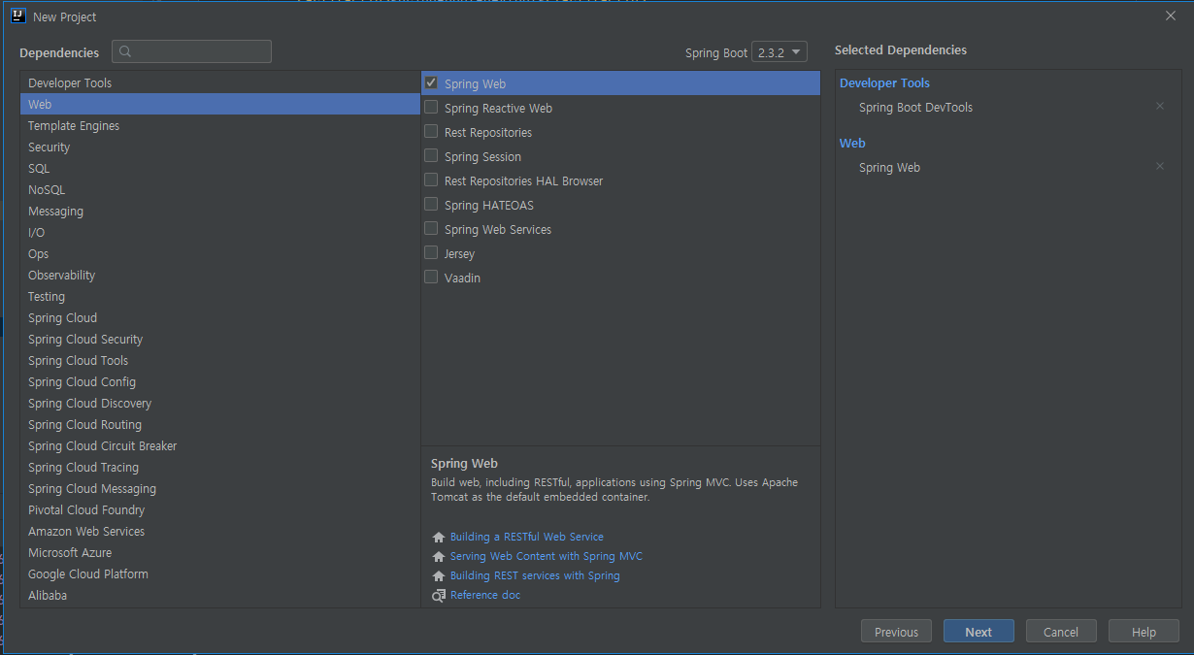Select Spring Boot DevTools in Selected Dependencies
Image resolution: width=1194 pixels, height=655 pixels.
(x=915, y=107)
